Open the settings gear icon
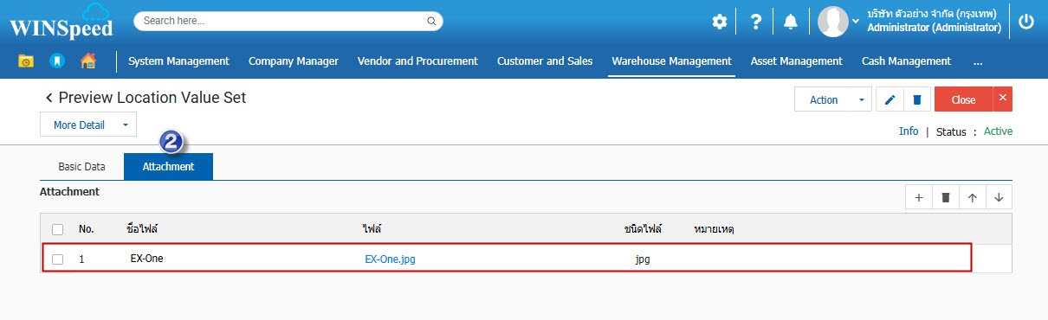 point(720,22)
